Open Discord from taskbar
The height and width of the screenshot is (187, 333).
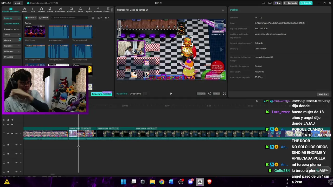pos(190,182)
